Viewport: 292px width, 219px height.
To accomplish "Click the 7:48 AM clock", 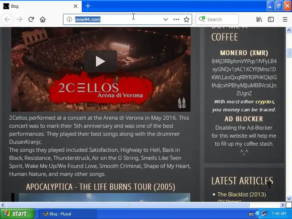I will pos(278,214).
